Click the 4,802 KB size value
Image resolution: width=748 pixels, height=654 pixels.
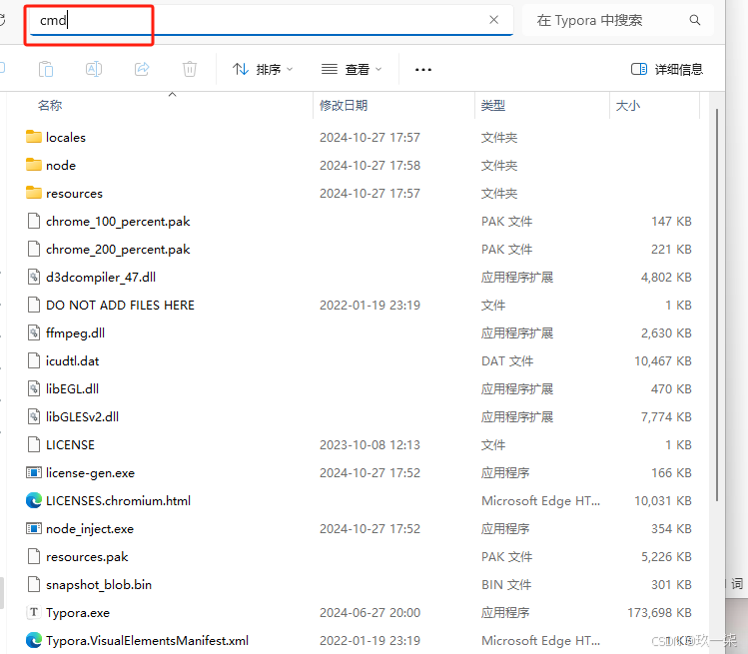click(666, 278)
